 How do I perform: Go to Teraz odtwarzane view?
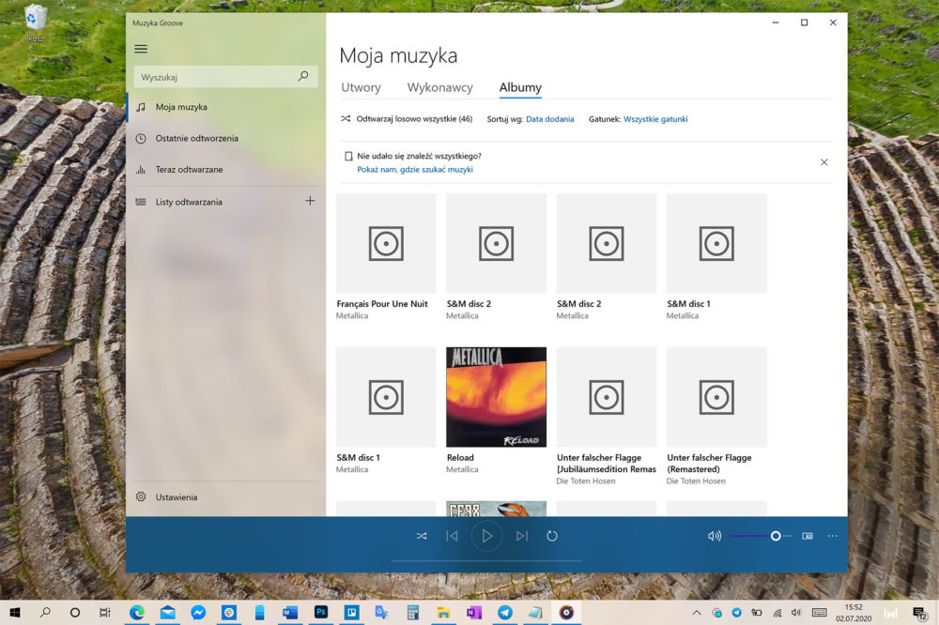pyautogui.click(x=225, y=170)
